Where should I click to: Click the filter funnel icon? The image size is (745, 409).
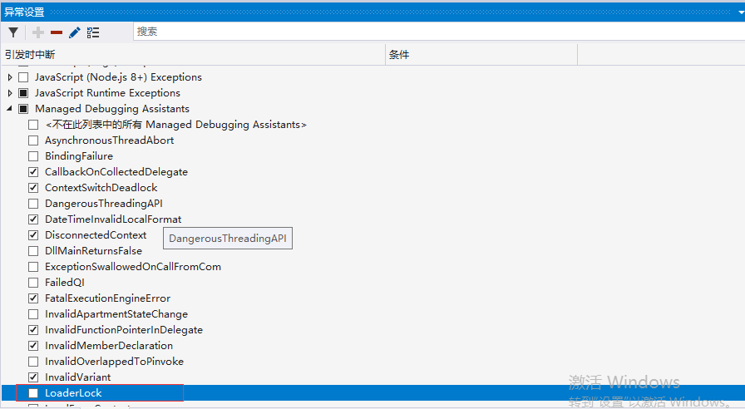(13, 32)
